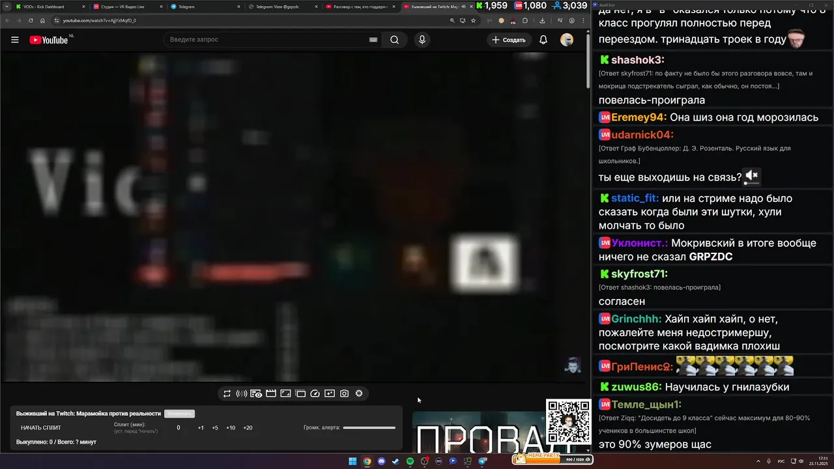
Task: Click the plus-box icon in player toolbar
Action: coord(330,393)
